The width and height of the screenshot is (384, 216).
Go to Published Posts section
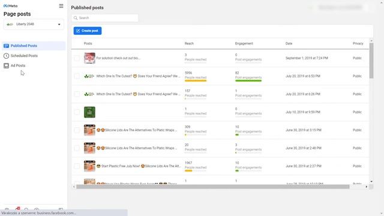[34, 46]
